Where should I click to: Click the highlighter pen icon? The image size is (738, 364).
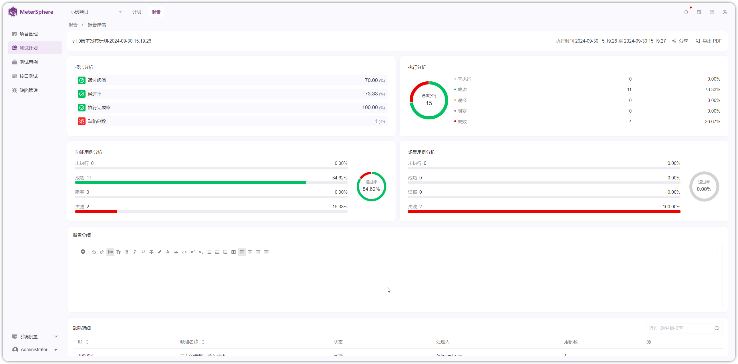point(160,252)
